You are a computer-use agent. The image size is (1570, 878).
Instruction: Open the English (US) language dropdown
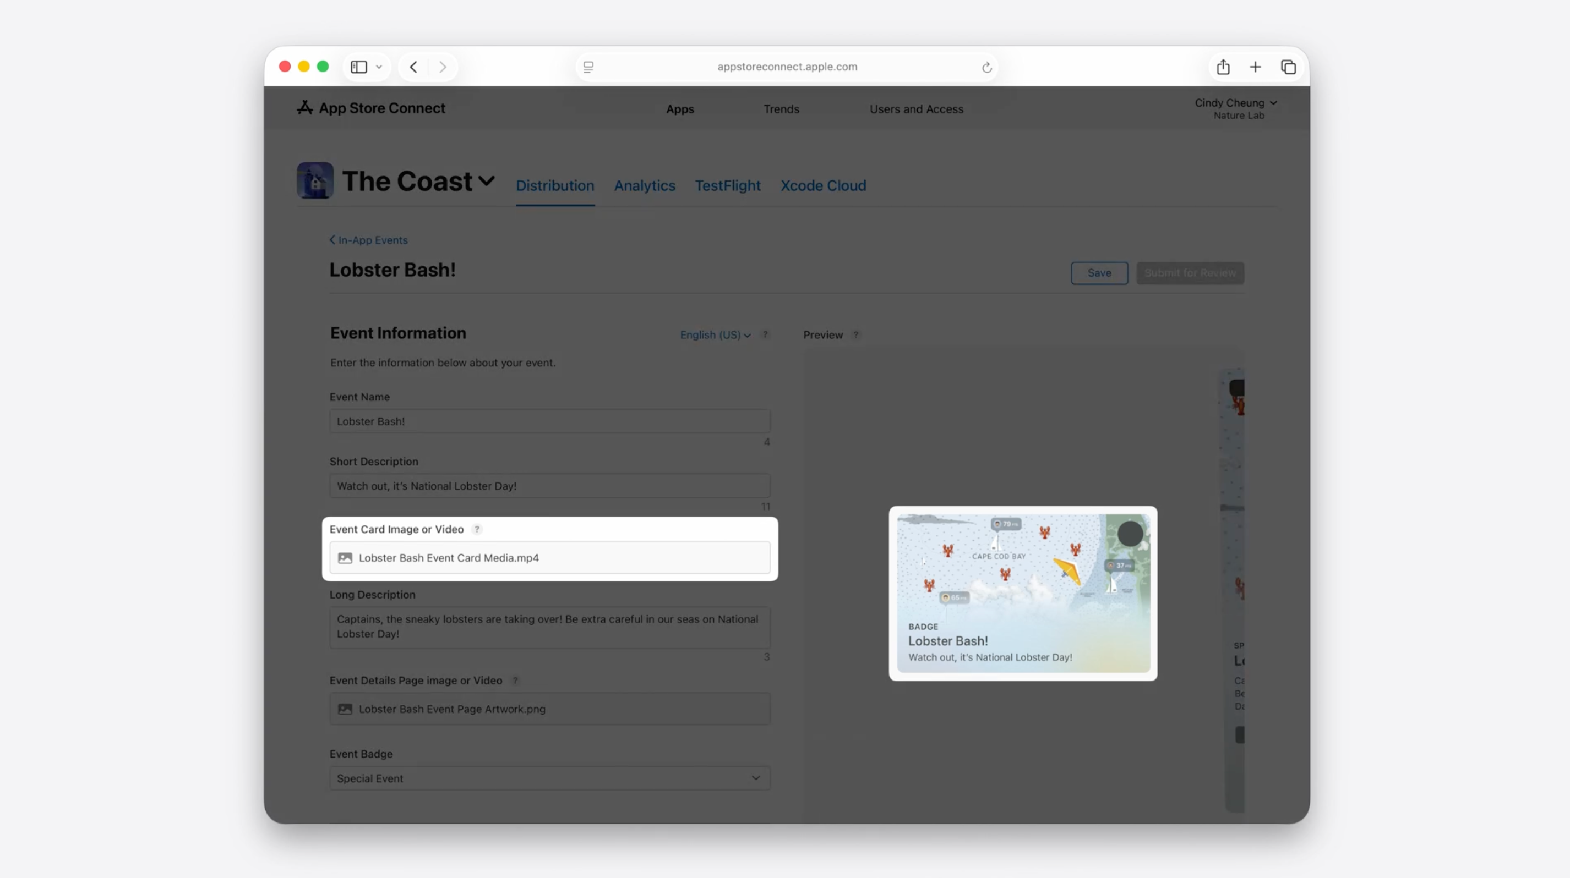pos(715,335)
